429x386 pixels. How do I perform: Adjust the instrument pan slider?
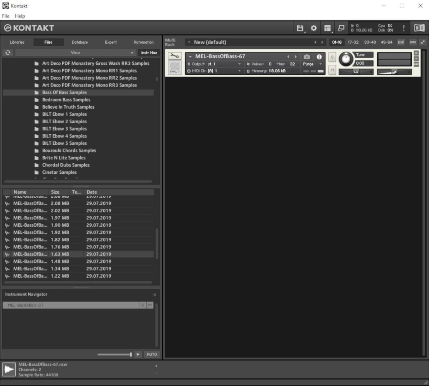(356, 72)
